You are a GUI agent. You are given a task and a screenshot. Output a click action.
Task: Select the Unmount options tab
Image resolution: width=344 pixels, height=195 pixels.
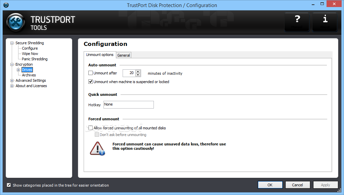(99, 55)
